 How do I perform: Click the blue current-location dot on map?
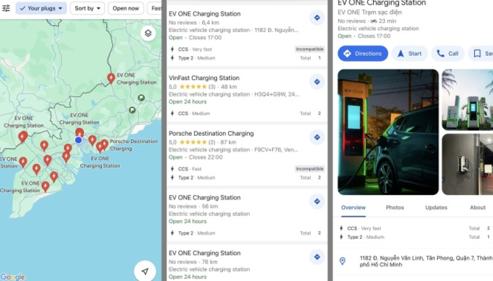coord(79,140)
